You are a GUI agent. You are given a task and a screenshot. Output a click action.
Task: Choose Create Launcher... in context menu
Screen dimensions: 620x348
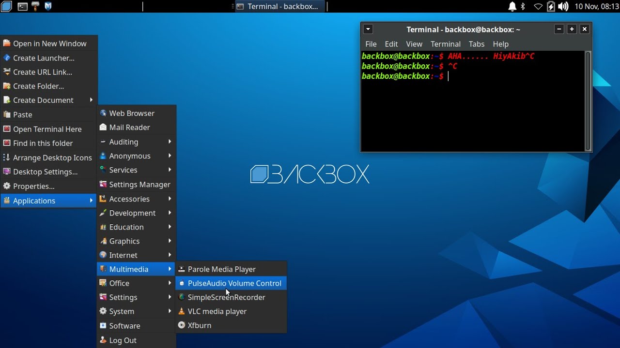(48, 58)
